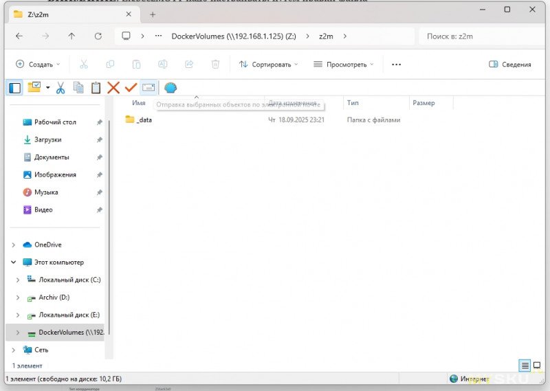Toggle the Сведения details pane
This screenshot has height=391, width=550.
point(509,65)
